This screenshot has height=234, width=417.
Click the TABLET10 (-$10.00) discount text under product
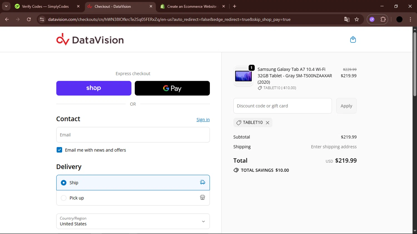[280, 88]
